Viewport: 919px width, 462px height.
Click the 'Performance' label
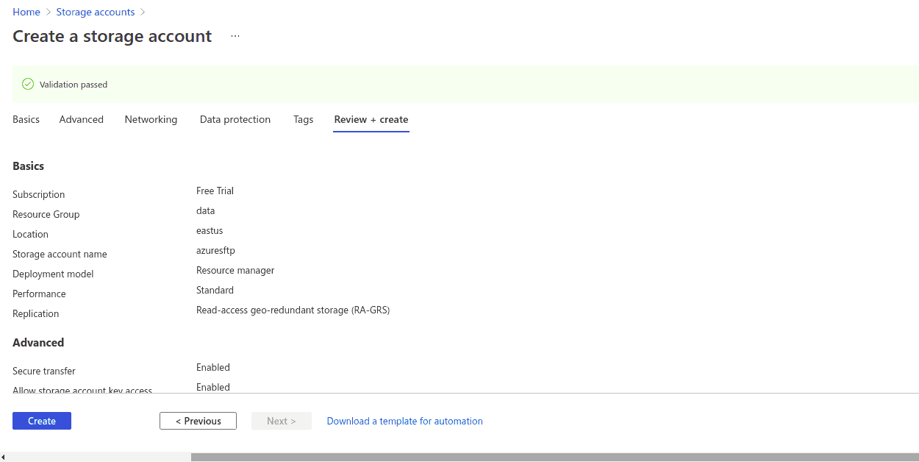pos(39,294)
